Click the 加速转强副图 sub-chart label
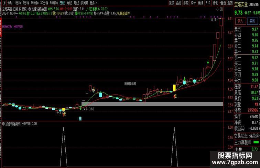The image size is (260, 168). (13, 124)
